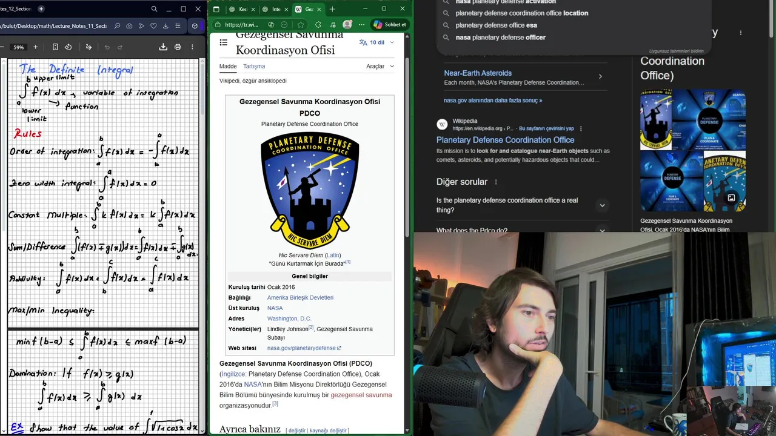Open the search icon in PDF viewer title bar

[x=154, y=9]
